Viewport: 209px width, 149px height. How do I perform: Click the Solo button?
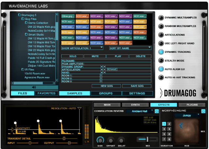[x=73, y=56]
